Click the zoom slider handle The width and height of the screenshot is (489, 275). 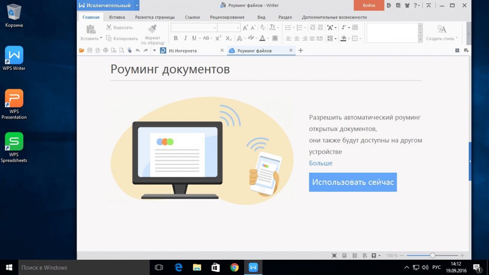pos(433,256)
